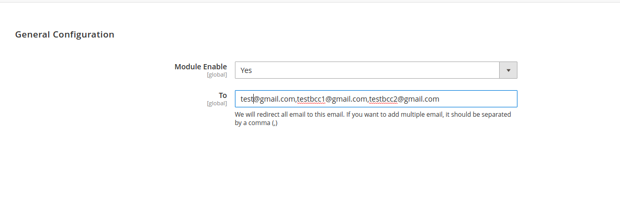Collapse the General Configuration section heading

tap(65, 35)
